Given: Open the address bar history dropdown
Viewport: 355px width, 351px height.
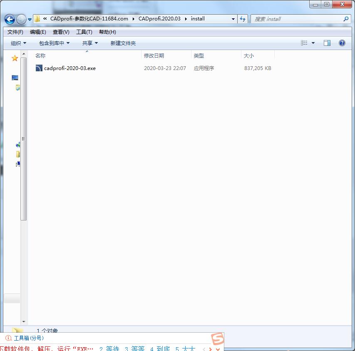Looking at the screenshot, I should [x=233, y=19].
